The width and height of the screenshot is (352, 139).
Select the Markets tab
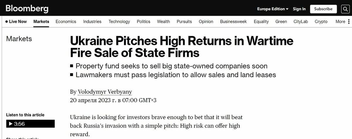(x=41, y=21)
